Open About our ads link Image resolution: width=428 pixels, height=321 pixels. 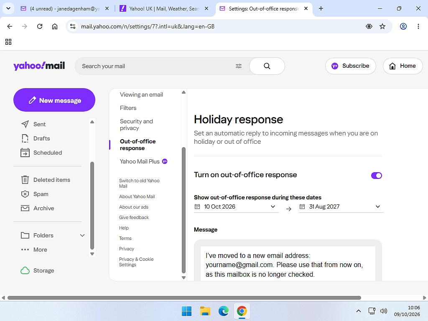pos(133,207)
